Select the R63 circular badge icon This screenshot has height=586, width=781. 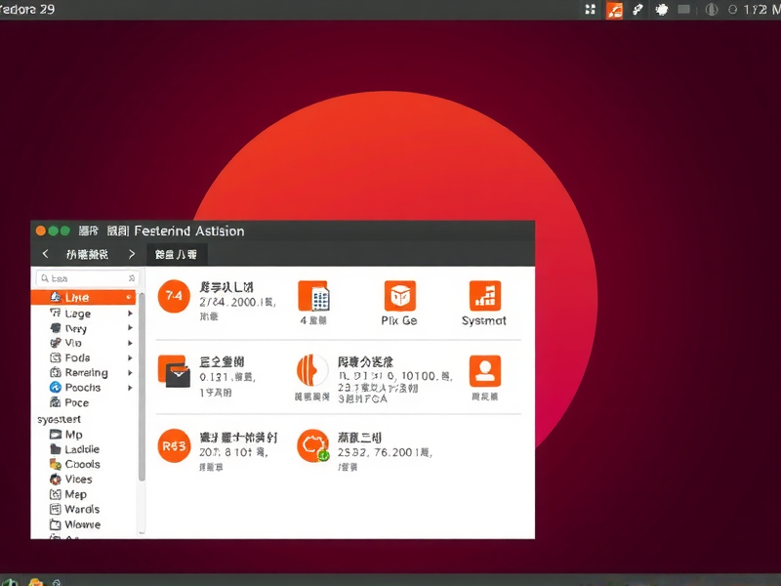pyautogui.click(x=175, y=446)
